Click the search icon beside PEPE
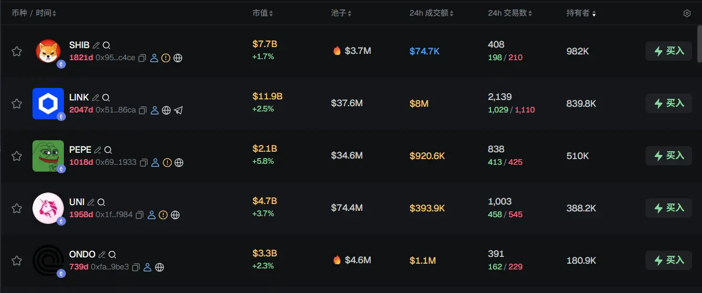Screen dimensions: 702x293 [x=108, y=150]
